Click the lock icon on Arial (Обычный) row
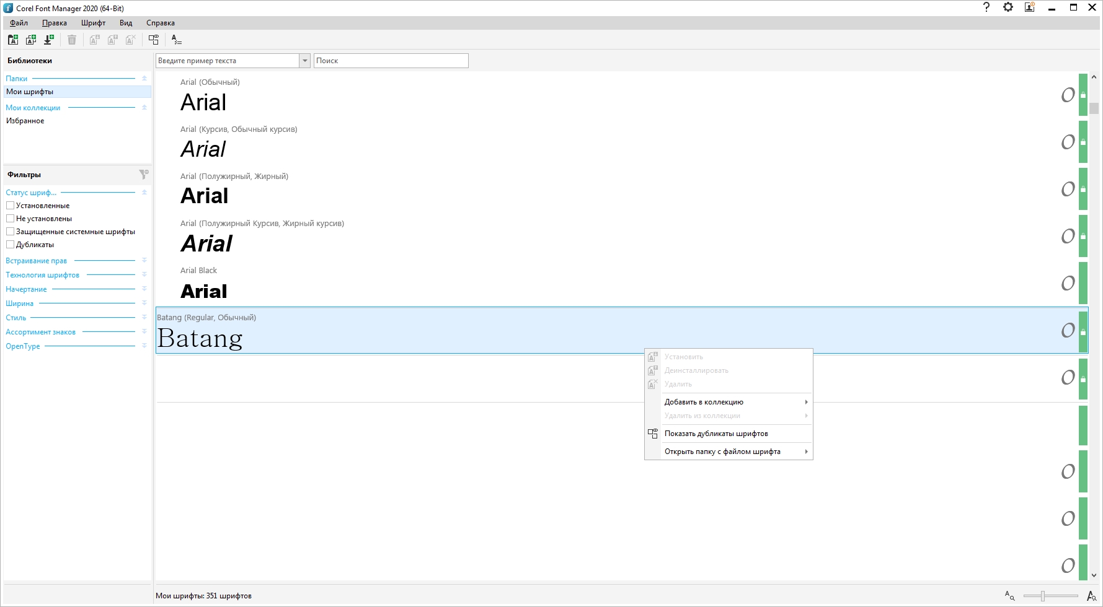The width and height of the screenshot is (1103, 607). 1083,95
